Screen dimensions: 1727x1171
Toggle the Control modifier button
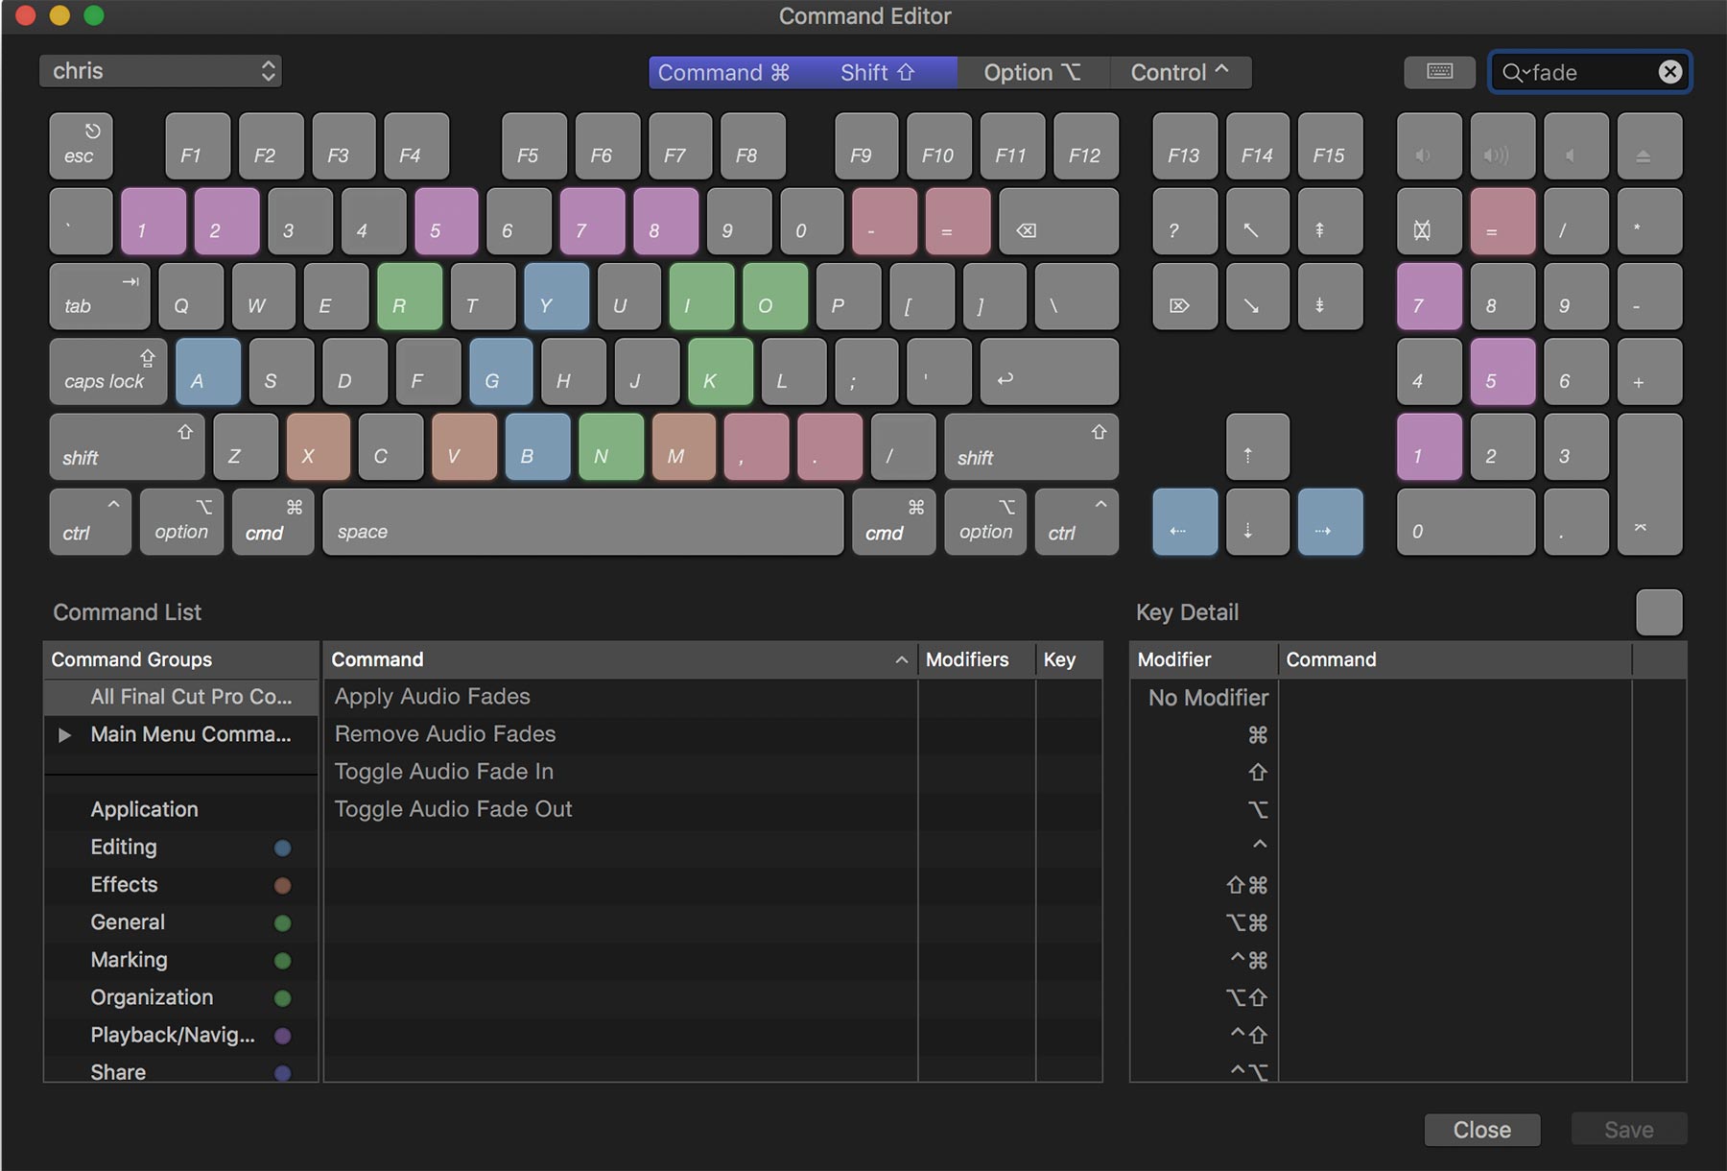coord(1181,73)
